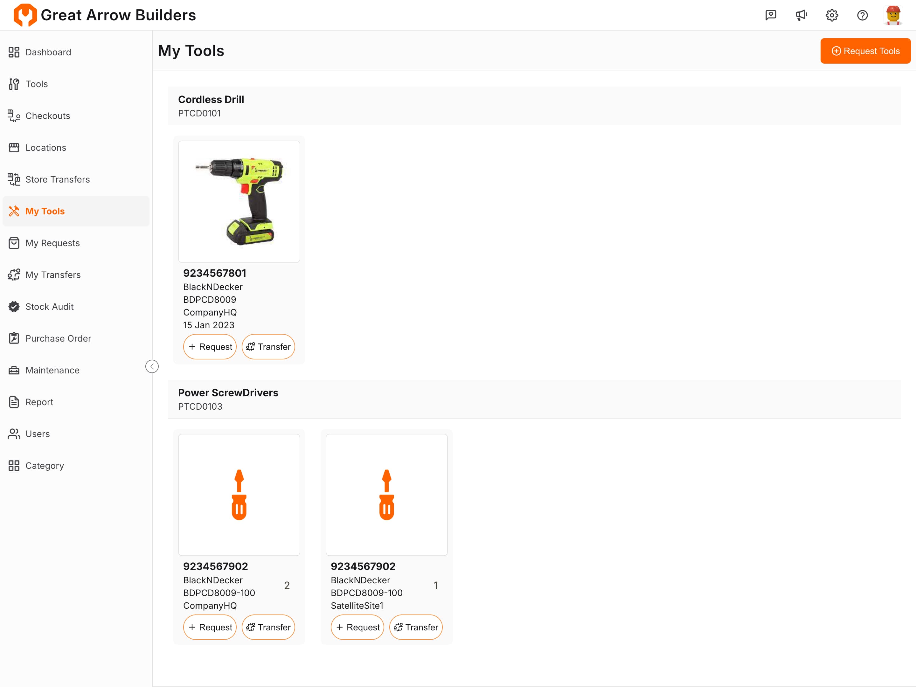Click Request on CompanyHQ screwdriver card
Image resolution: width=916 pixels, height=687 pixels.
tap(210, 628)
